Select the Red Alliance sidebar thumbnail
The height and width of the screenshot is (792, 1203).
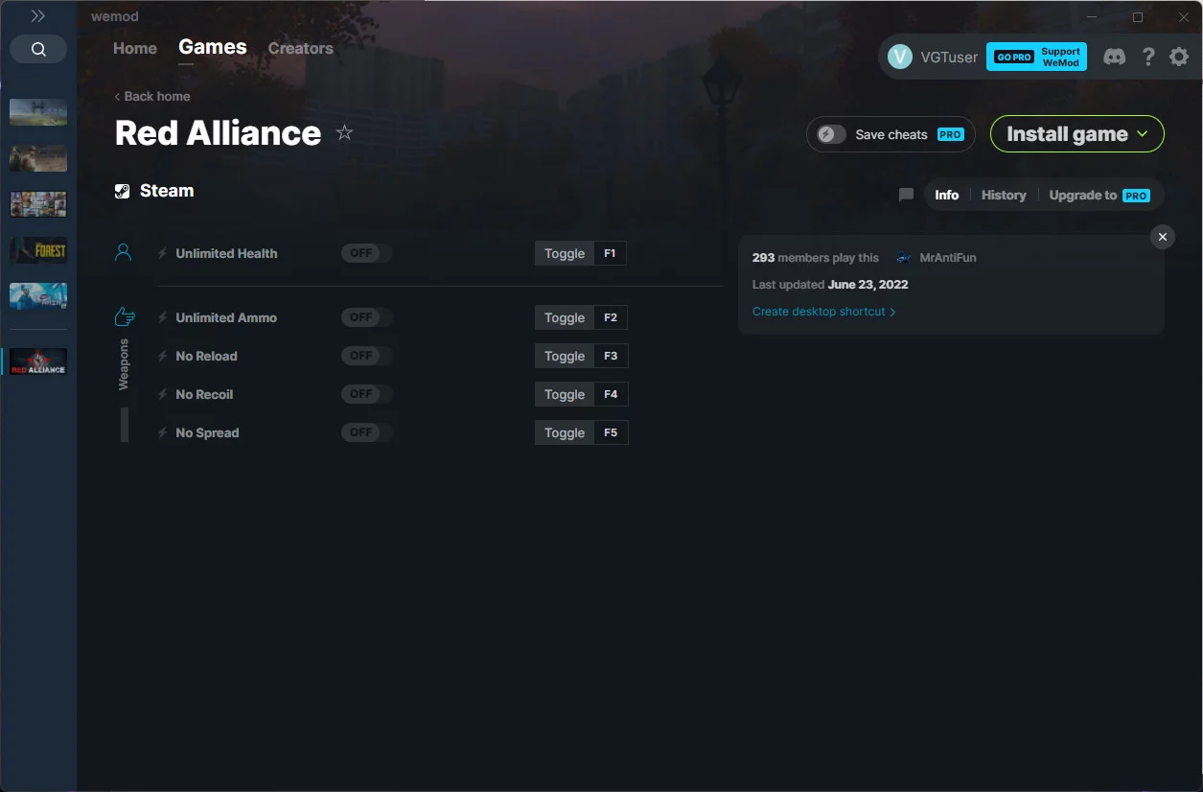pos(38,361)
